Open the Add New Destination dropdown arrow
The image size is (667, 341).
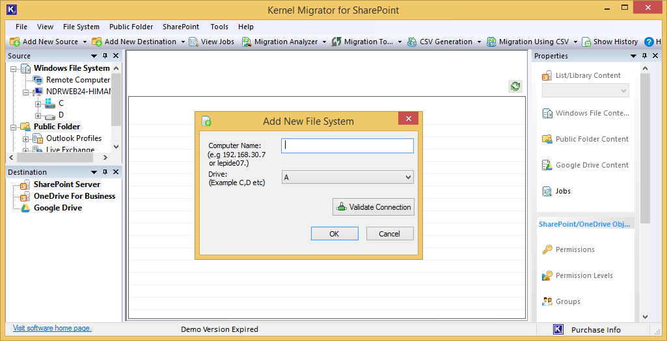183,42
